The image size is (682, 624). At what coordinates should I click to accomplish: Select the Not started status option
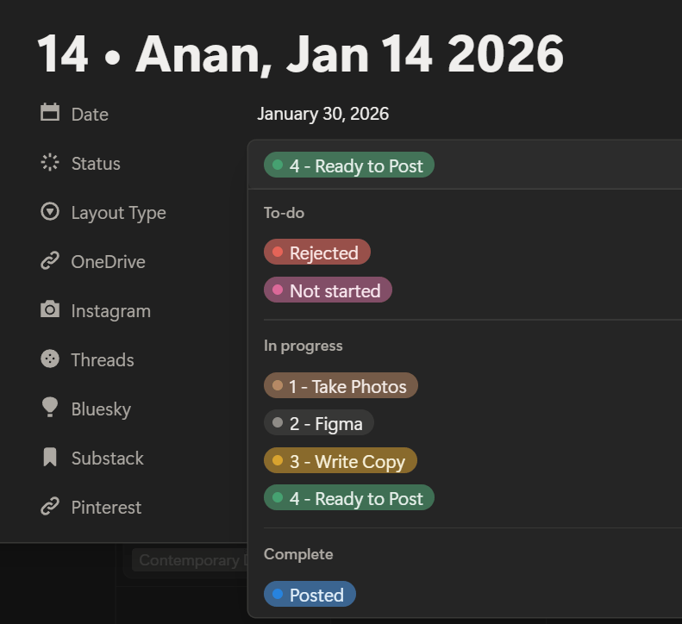(328, 290)
